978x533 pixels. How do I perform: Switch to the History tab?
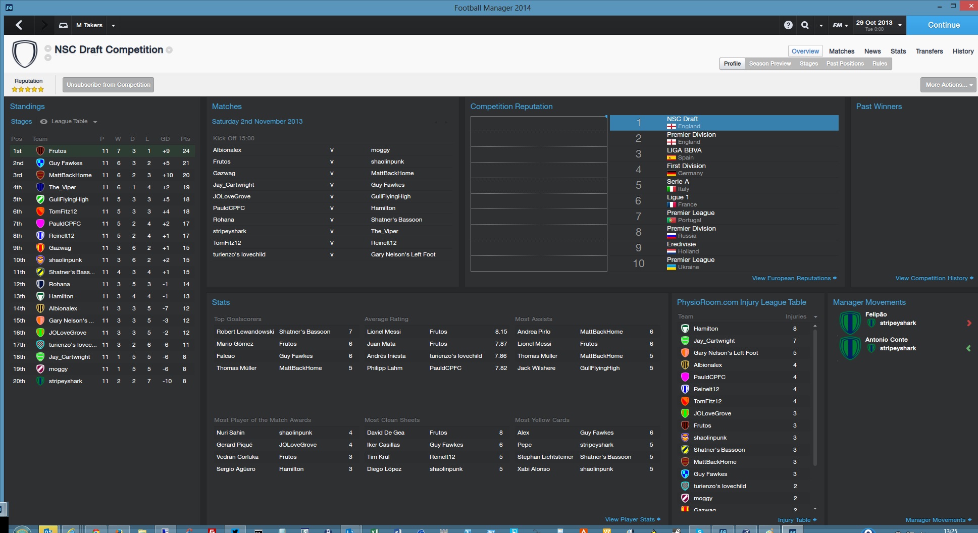963,51
